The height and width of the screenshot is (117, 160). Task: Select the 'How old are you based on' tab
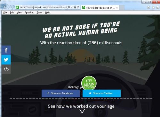click(x=100, y=8)
